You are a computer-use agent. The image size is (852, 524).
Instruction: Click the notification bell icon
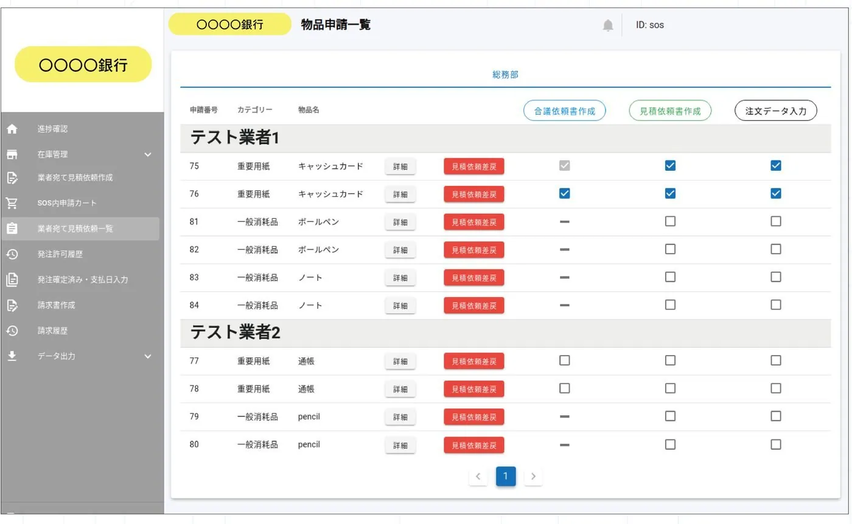608,26
